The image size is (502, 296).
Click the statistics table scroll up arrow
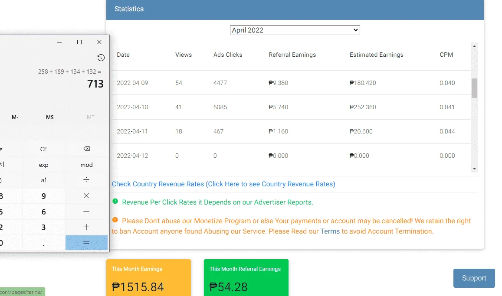[x=475, y=46]
